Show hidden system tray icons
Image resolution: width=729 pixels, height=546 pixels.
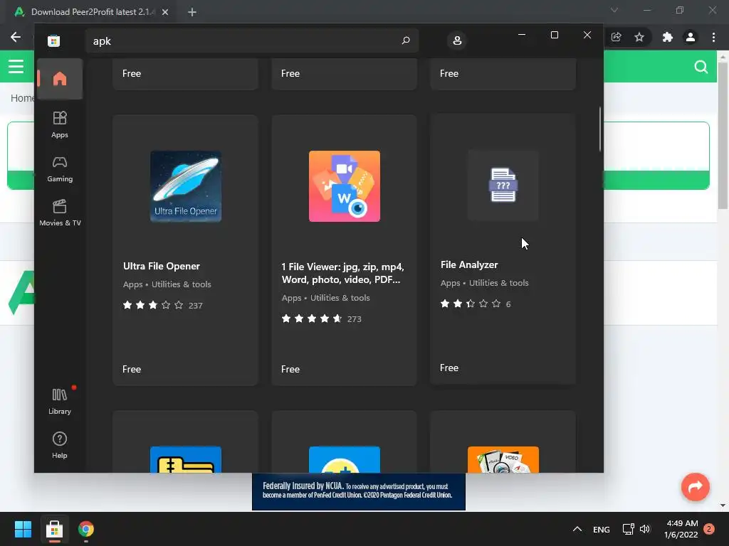[577, 529]
